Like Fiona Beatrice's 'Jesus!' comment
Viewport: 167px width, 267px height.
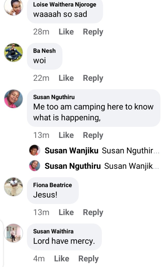(66, 212)
